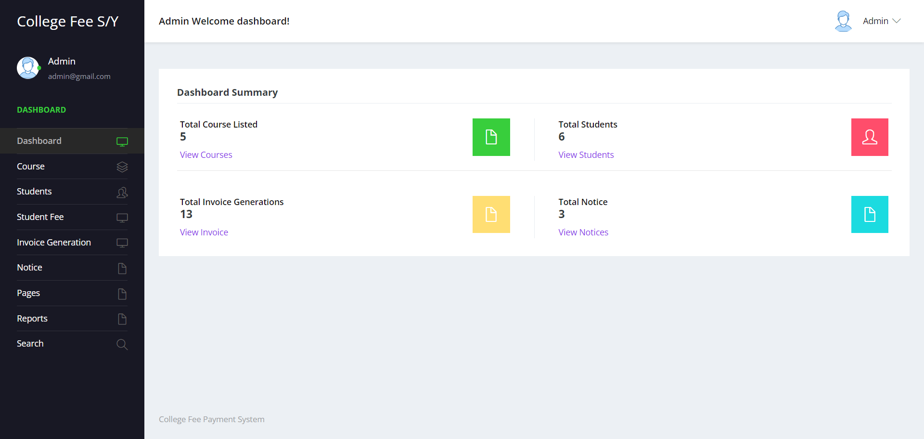Viewport: 924px width, 439px height.
Task: Click the View Notices link
Action: [583, 232]
